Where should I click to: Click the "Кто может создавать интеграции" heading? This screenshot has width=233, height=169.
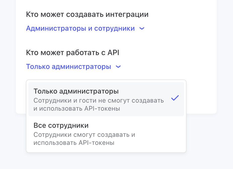pyautogui.click(x=87, y=15)
